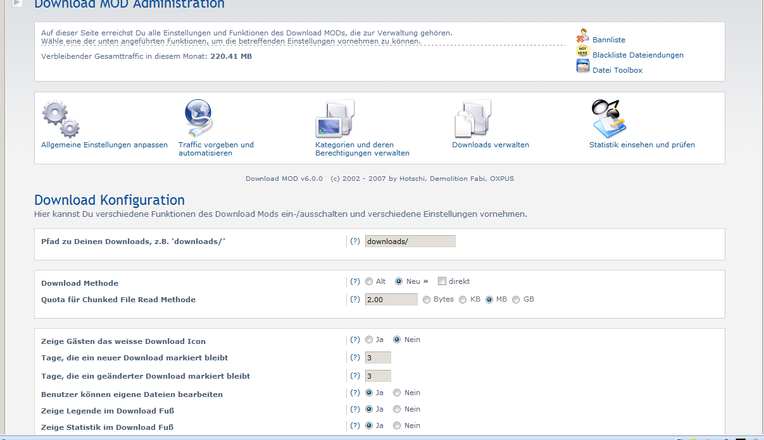
Task: Choose 'Ja' for white download icon
Action: (369, 339)
